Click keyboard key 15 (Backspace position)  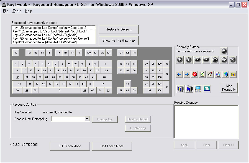(x=106, y=64)
